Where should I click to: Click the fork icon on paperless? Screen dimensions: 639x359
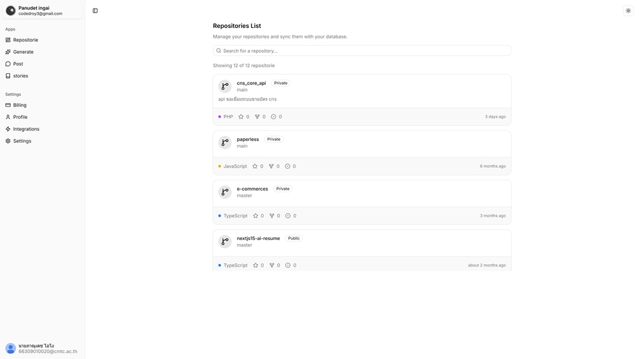(x=271, y=166)
